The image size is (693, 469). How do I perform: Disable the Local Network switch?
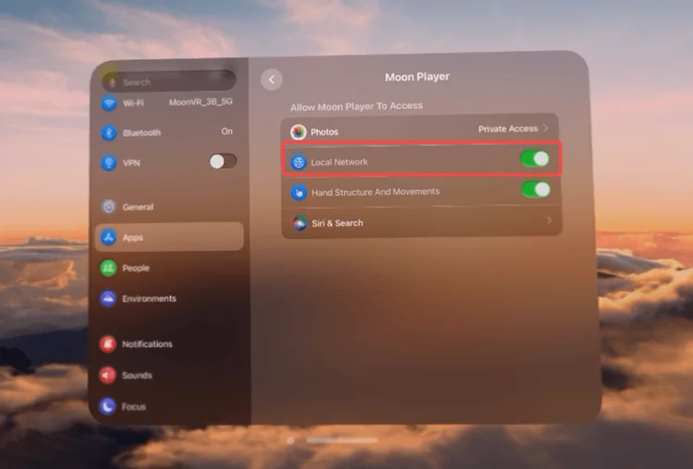pos(535,159)
